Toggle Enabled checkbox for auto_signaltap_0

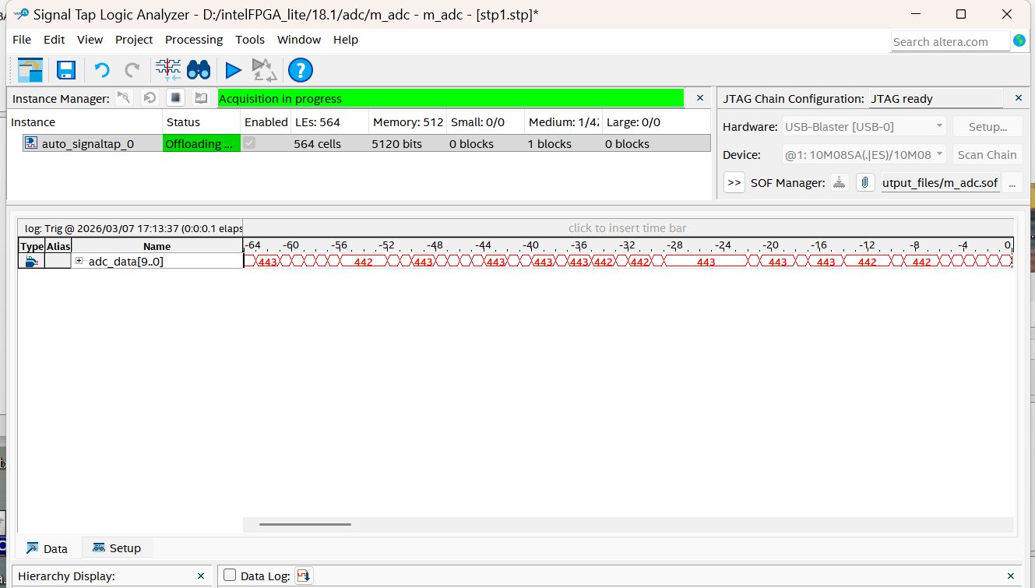tap(249, 143)
